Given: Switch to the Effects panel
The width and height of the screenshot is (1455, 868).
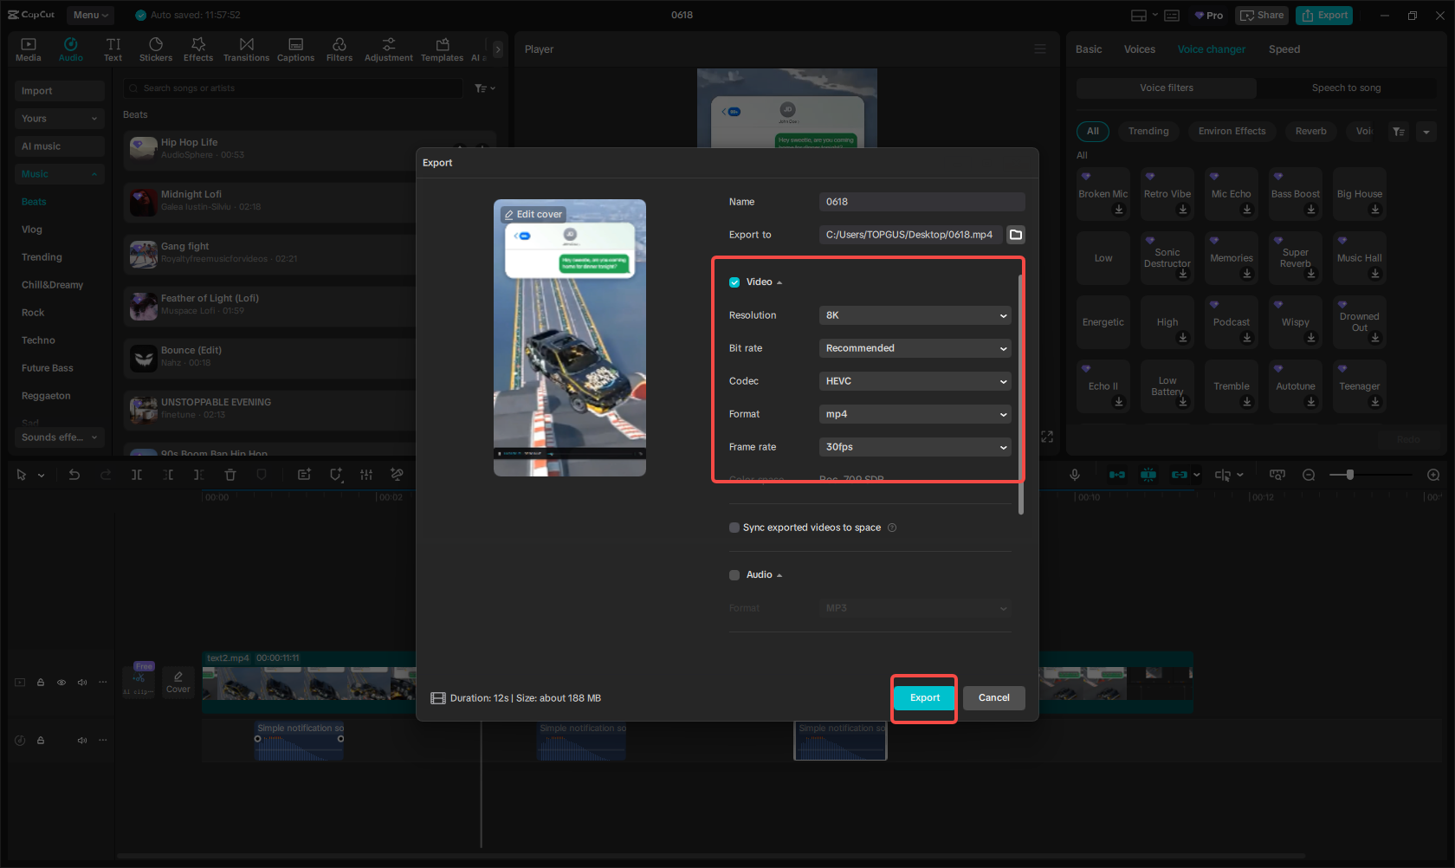Looking at the screenshot, I should [x=198, y=49].
